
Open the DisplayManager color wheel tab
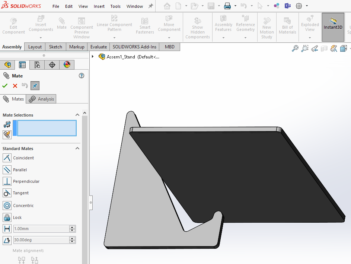click(67, 65)
